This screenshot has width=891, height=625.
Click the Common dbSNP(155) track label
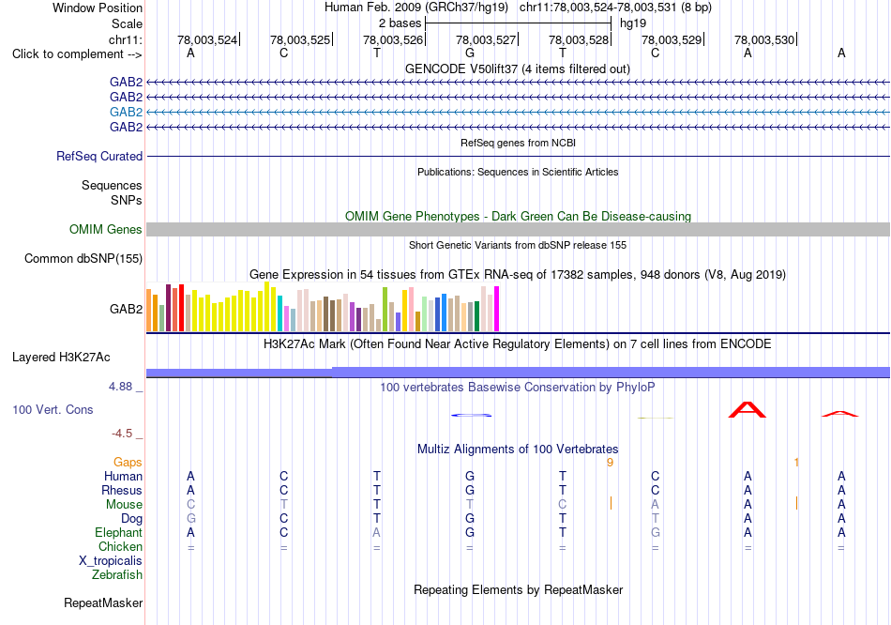pyautogui.click(x=83, y=258)
